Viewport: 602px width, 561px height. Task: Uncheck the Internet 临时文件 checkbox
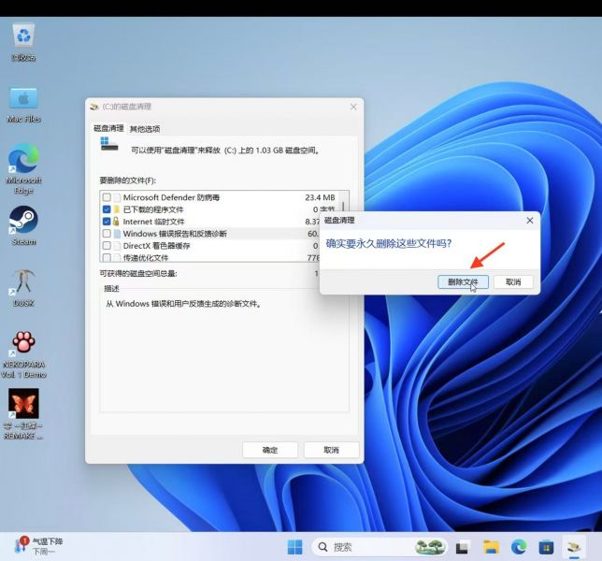pyautogui.click(x=107, y=222)
